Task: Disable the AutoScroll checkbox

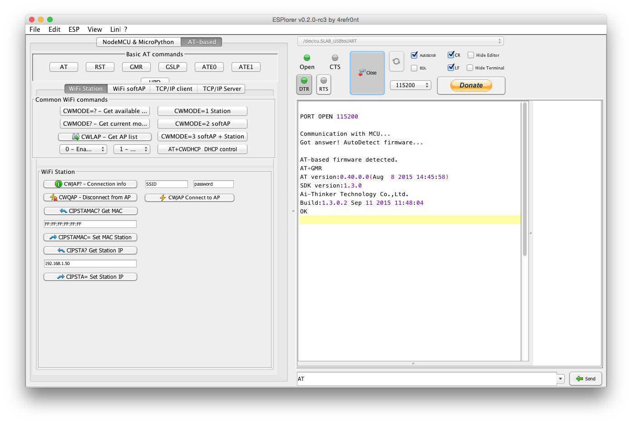Action: pos(414,55)
